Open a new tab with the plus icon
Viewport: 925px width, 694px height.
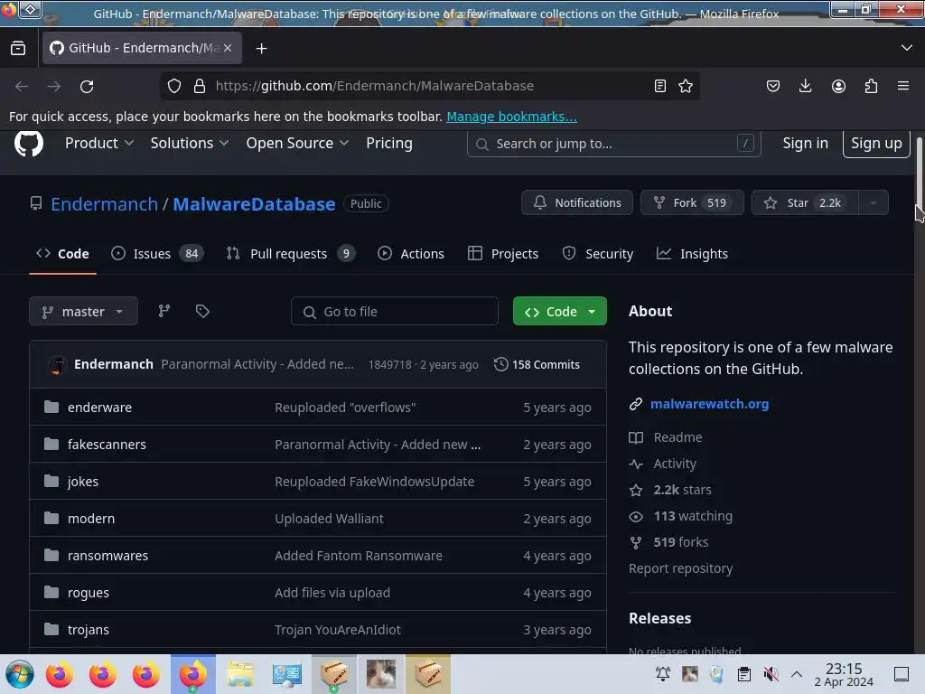(261, 49)
